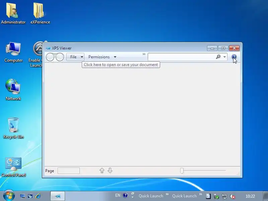Select the Network desktop icon
The image size is (268, 201).
(x=13, y=89)
